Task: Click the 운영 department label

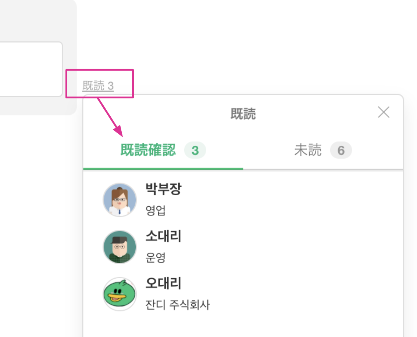Action: [x=156, y=257]
